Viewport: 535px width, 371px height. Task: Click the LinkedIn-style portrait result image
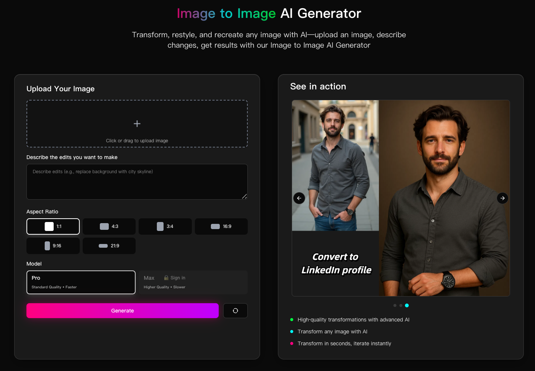coord(444,198)
